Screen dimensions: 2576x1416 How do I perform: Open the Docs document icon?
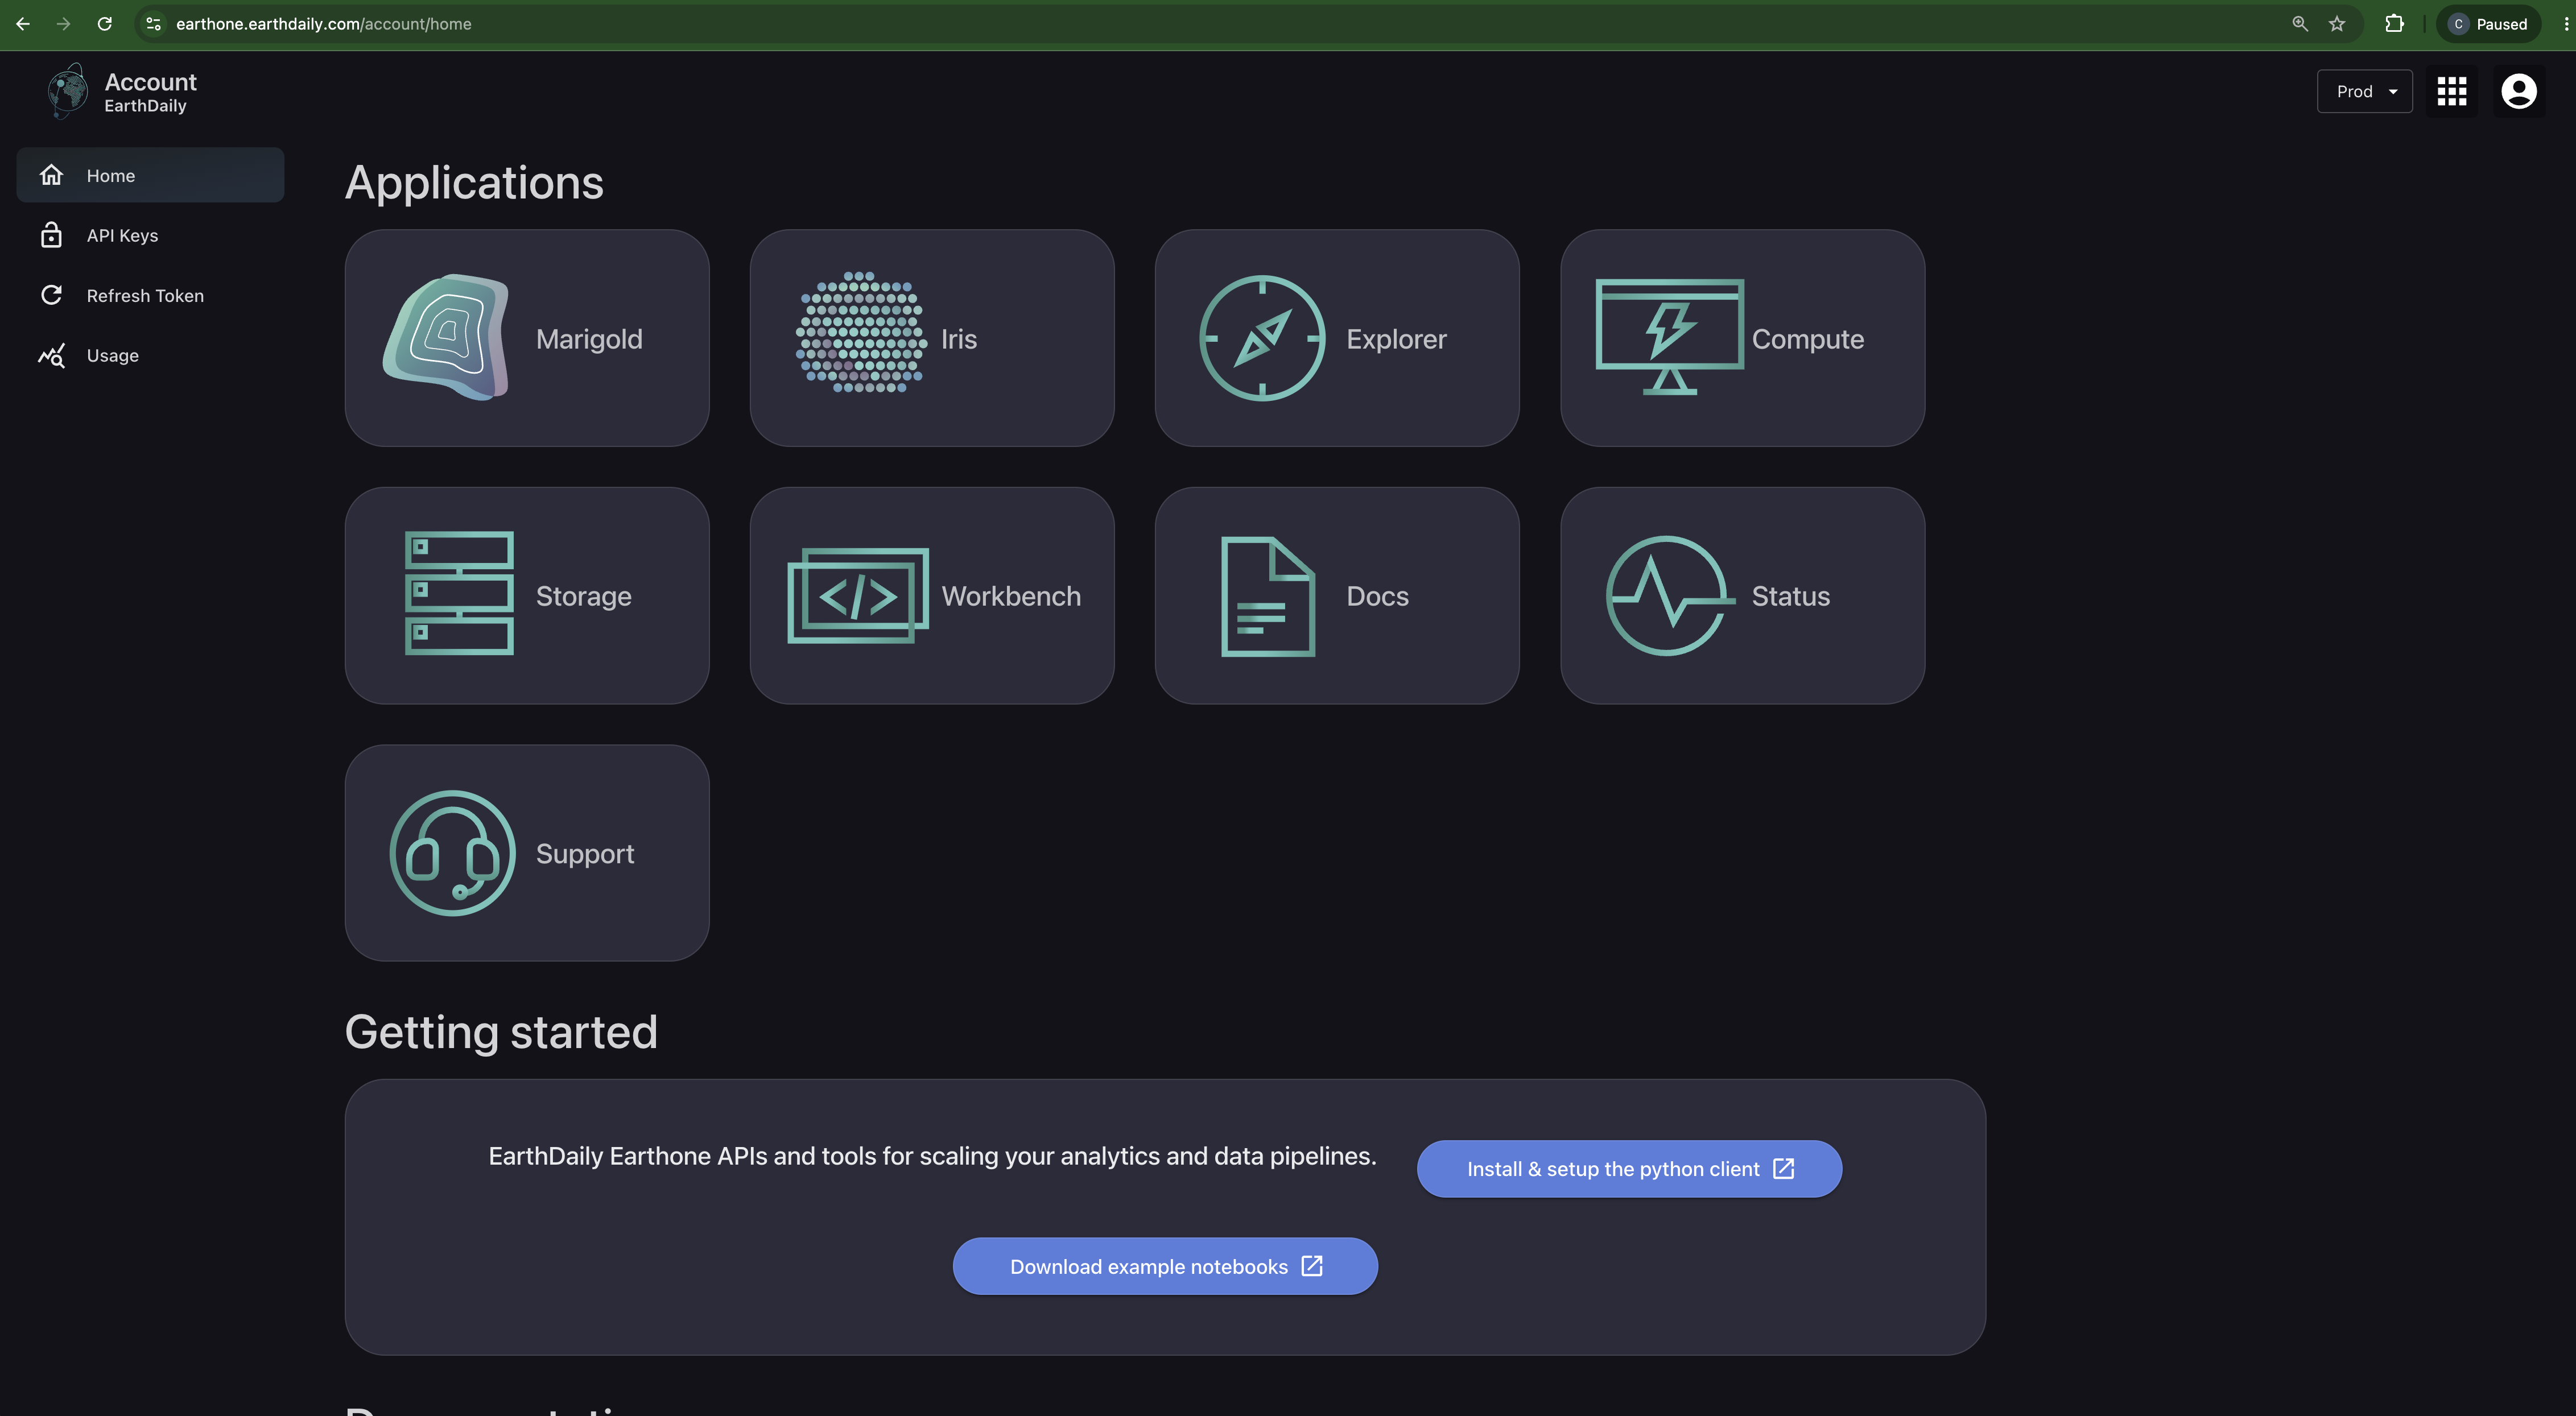tap(1268, 597)
